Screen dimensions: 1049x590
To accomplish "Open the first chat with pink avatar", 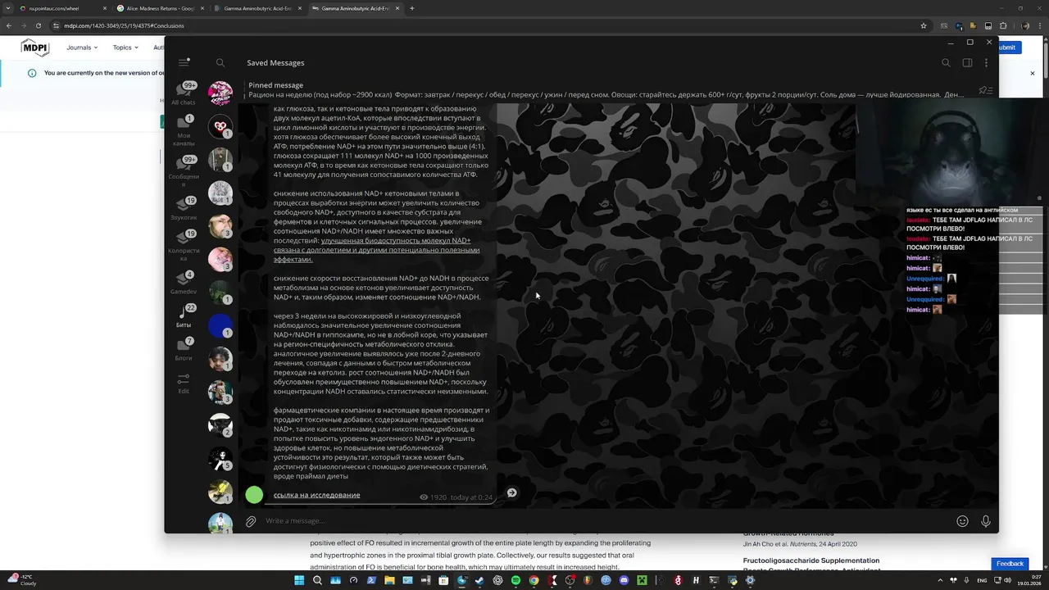I will tap(220, 93).
